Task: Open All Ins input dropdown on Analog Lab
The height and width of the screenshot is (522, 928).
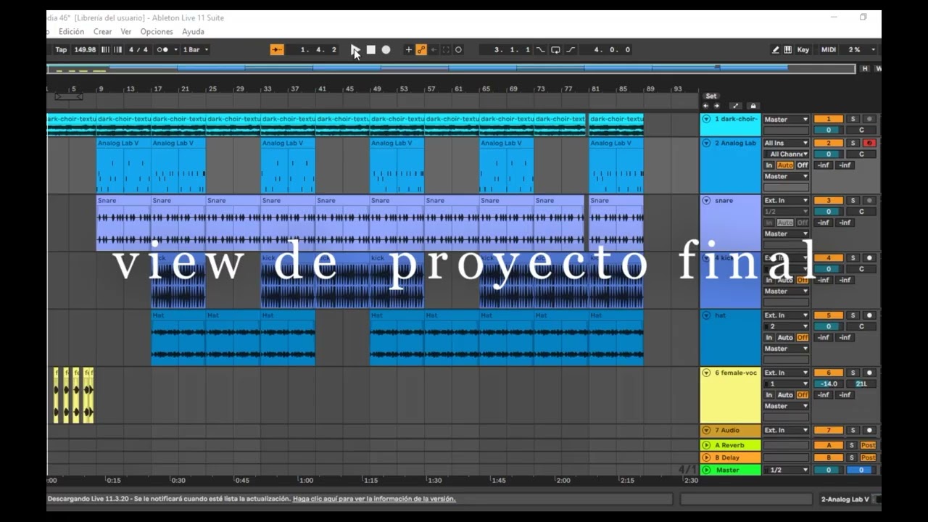Action: 786,143
